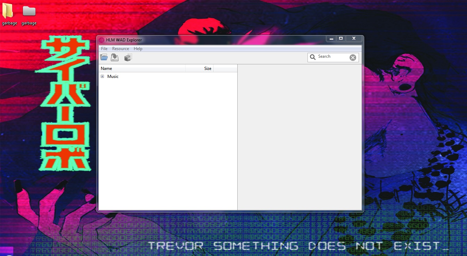Open the Resource menu
Image resolution: width=467 pixels, height=256 pixels.
pos(121,49)
